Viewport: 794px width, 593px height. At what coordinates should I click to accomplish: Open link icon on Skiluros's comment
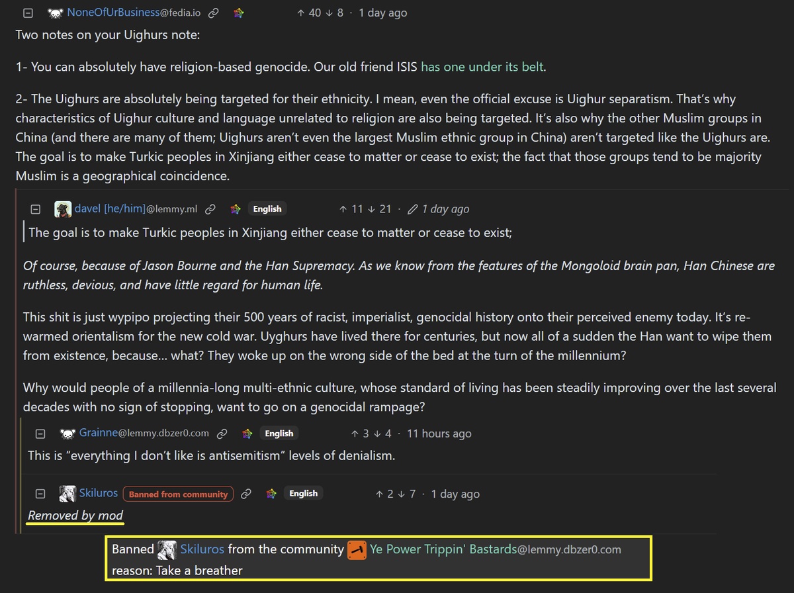tap(246, 494)
